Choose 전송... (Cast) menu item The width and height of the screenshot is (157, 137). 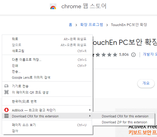47,71
